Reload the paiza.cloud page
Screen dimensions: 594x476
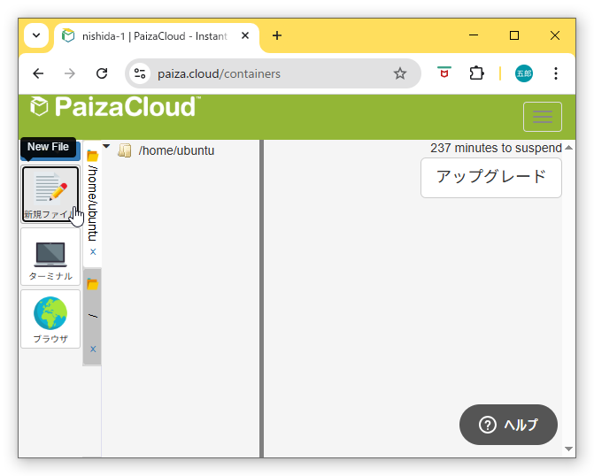(x=102, y=73)
